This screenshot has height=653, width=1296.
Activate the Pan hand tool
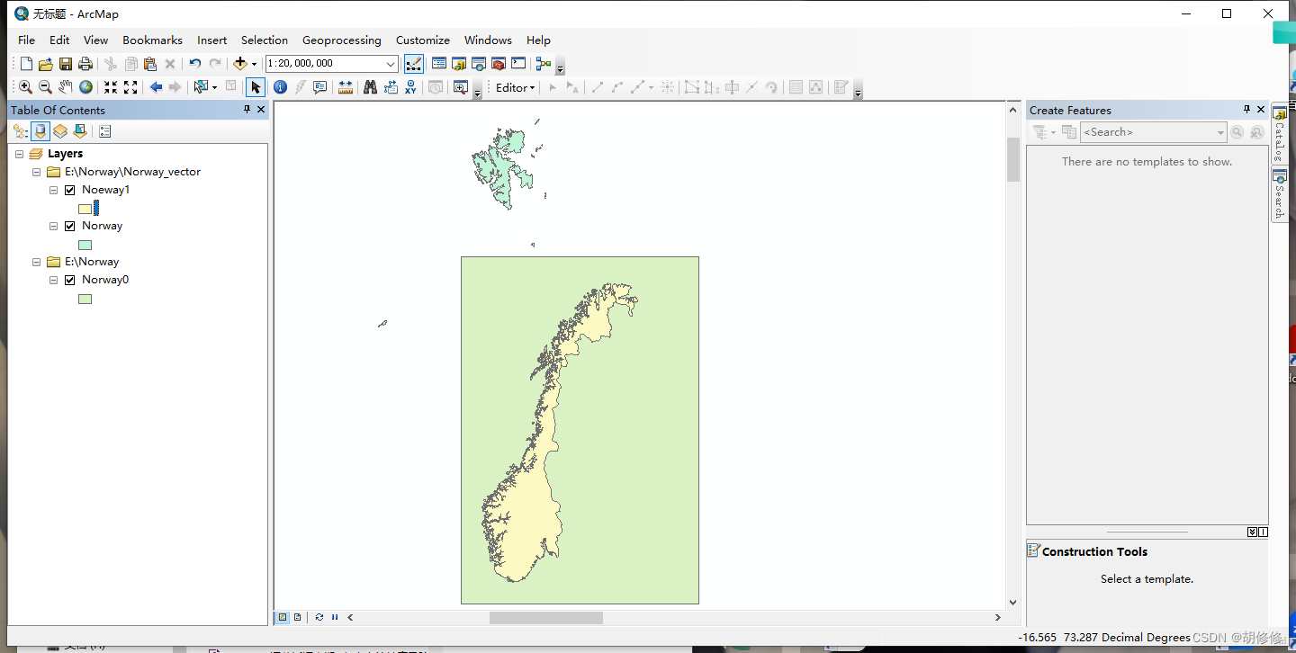(65, 87)
